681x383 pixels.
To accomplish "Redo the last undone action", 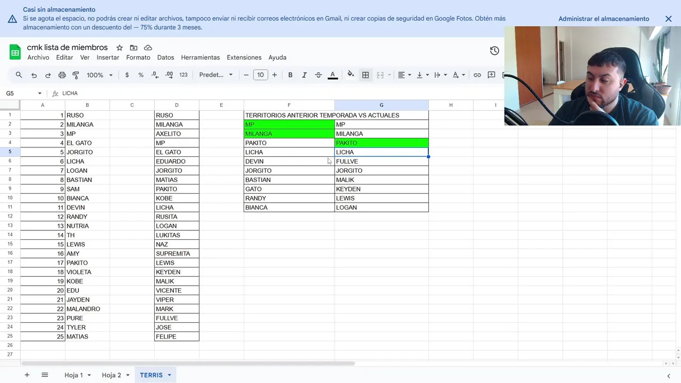I will [48, 75].
